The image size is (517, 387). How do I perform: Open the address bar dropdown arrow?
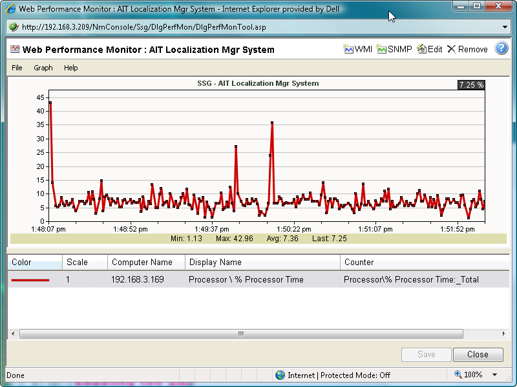[505, 28]
